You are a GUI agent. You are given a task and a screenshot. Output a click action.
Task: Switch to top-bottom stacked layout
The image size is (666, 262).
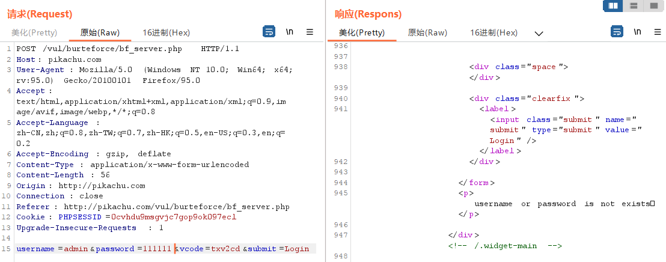(x=634, y=6)
